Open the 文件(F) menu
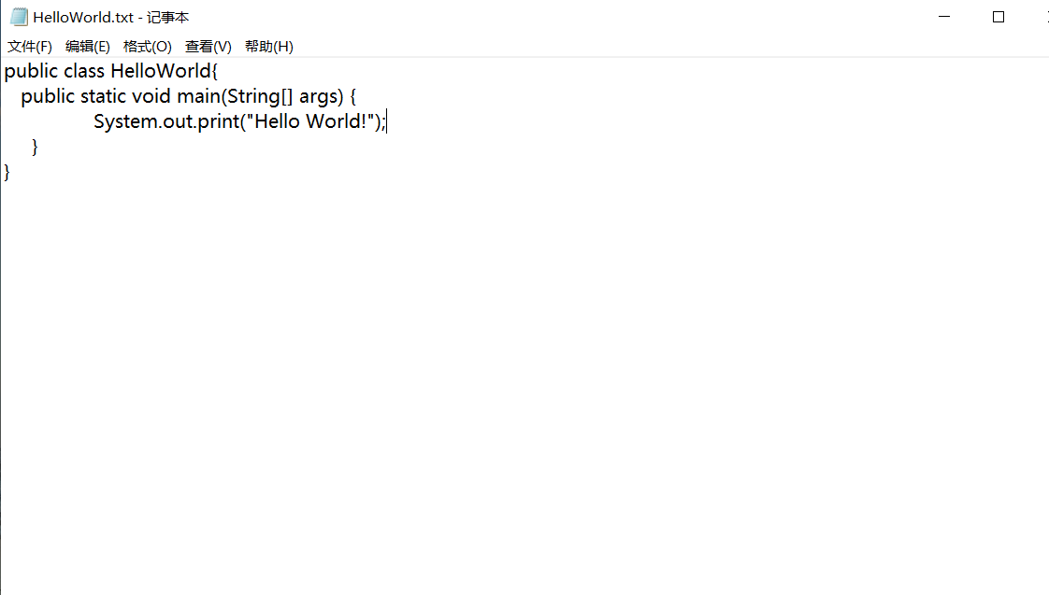This screenshot has height=595, width=1049. 29,46
